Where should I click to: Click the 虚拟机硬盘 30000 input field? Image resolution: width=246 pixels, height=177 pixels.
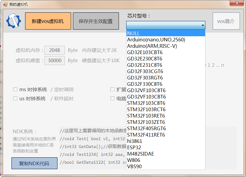[54, 60]
